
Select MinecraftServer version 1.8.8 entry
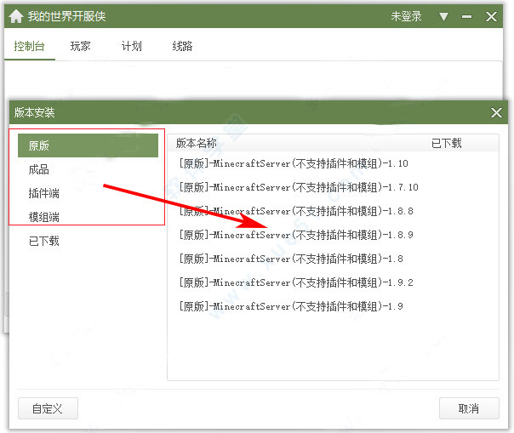333,211
